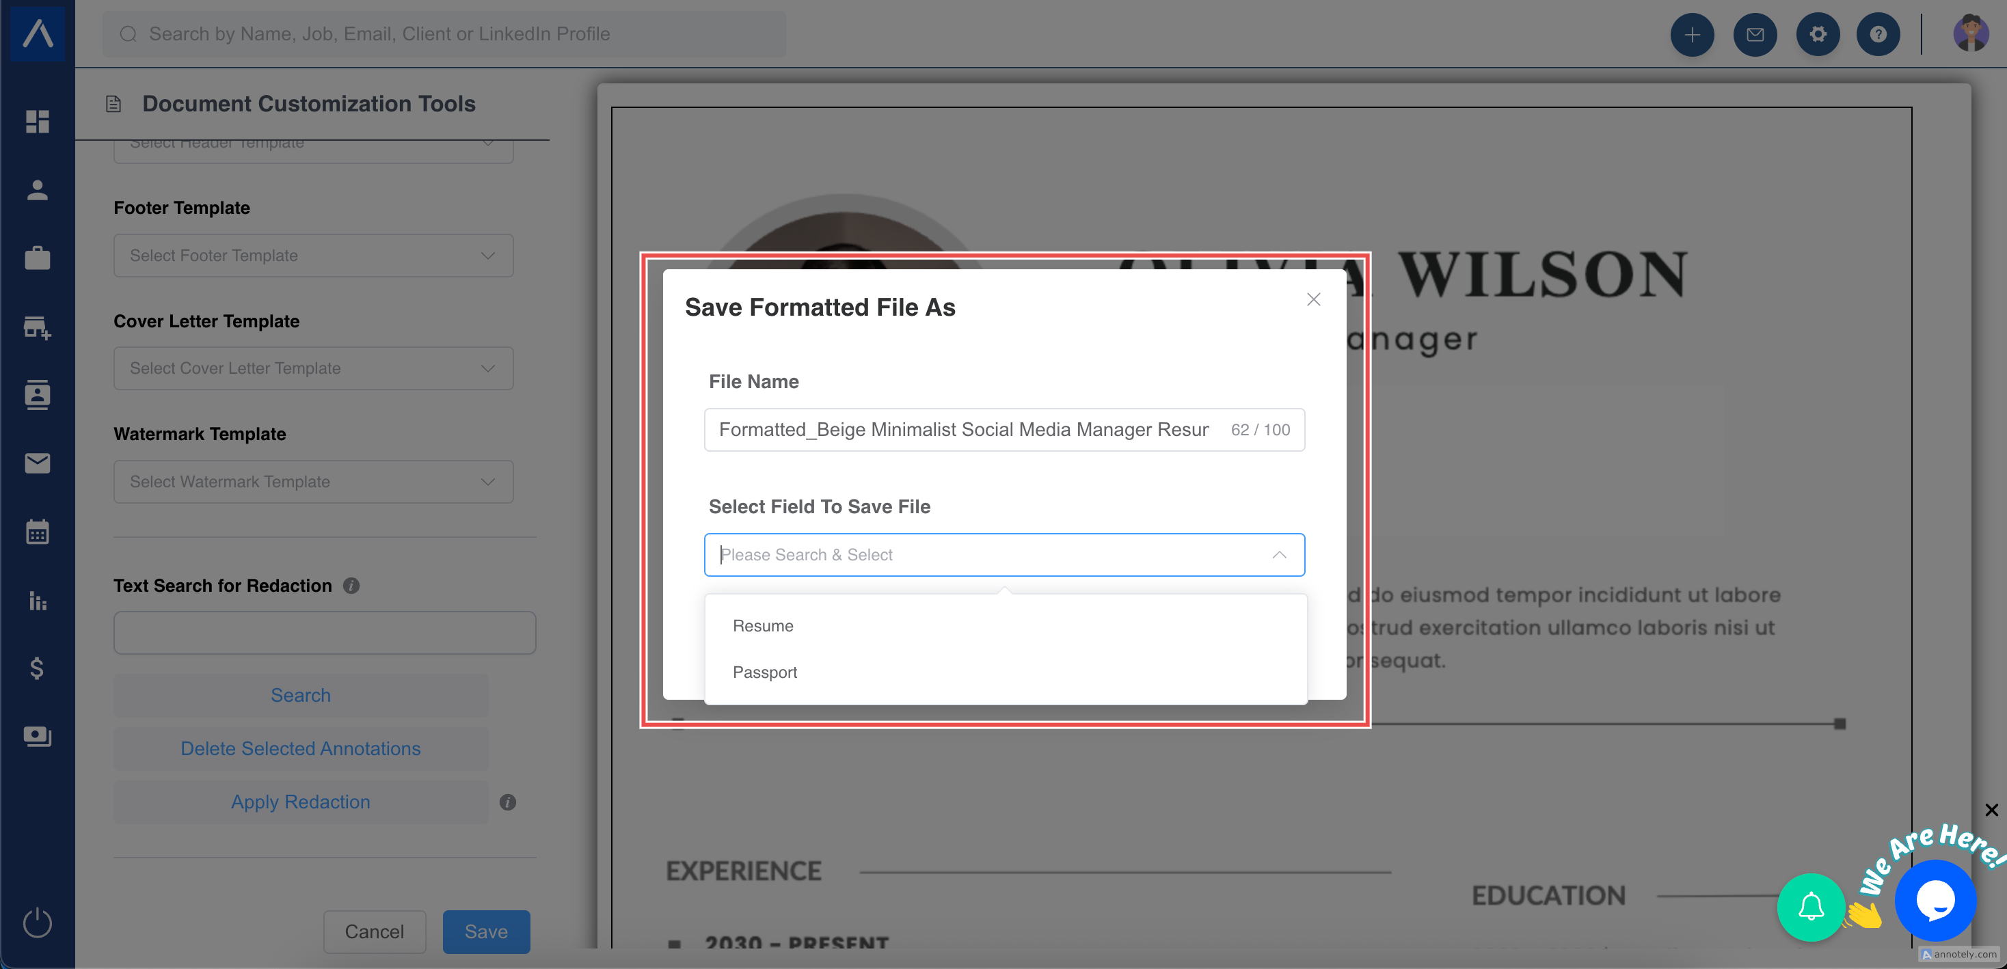Open the mail envelope icon in sidebar
This screenshot has width=2007, height=969.
(37, 463)
